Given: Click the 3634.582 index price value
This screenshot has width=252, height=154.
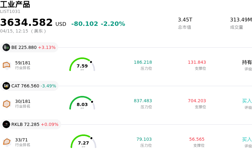Looking at the screenshot, I should tap(26, 23).
